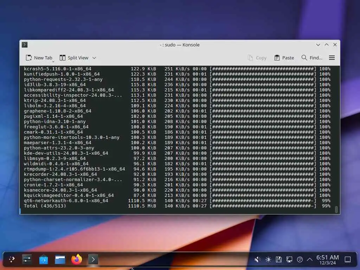Click the 87.4 KiB size value
The height and width of the screenshot is (270, 360).
click(145, 195)
